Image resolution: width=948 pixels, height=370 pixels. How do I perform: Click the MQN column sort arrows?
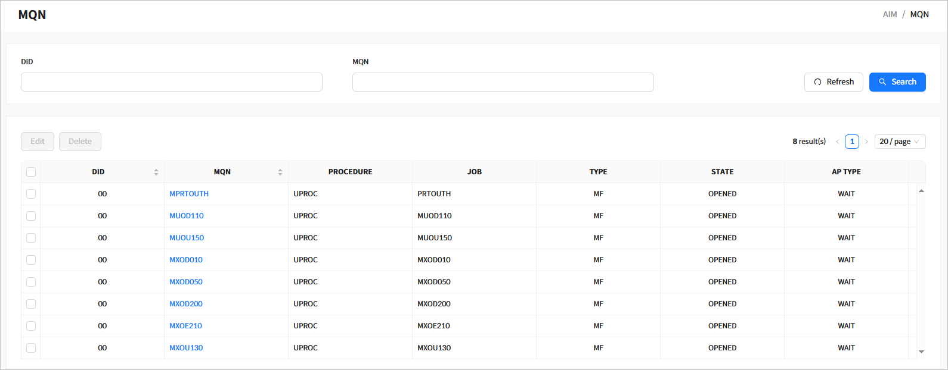pos(280,172)
